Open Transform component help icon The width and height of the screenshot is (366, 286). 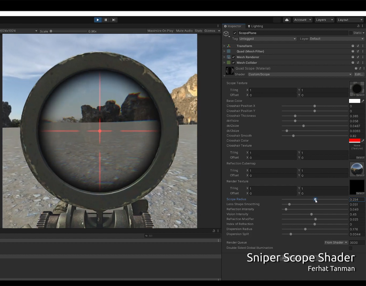click(x=353, y=46)
